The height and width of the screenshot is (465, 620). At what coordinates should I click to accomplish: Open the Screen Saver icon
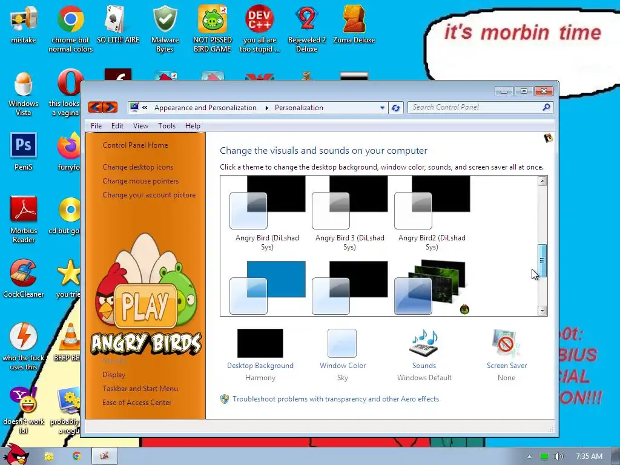(x=507, y=343)
